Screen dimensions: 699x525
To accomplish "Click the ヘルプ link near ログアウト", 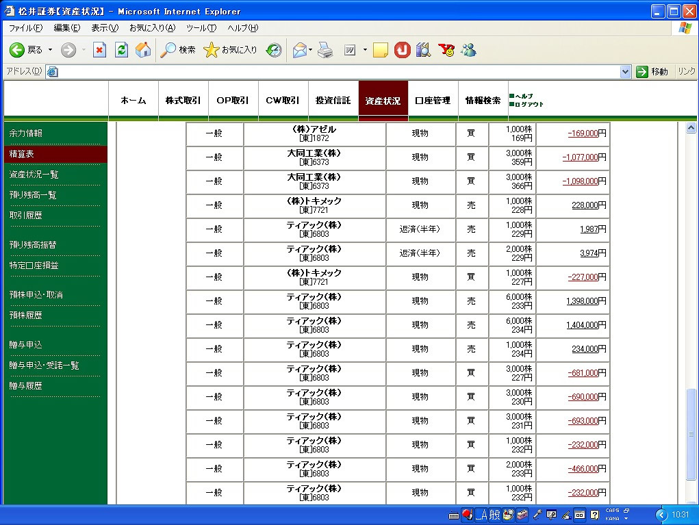I will [524, 96].
